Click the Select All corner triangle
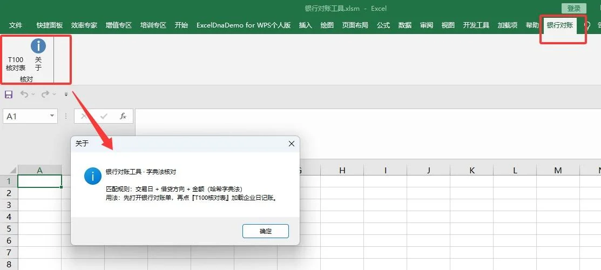The width and height of the screenshot is (601, 270). point(13,170)
